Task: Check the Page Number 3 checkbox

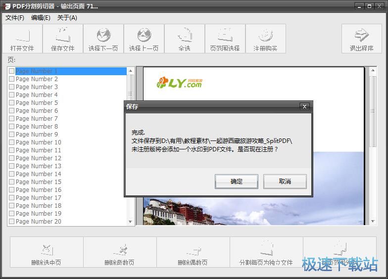Action: point(12,87)
